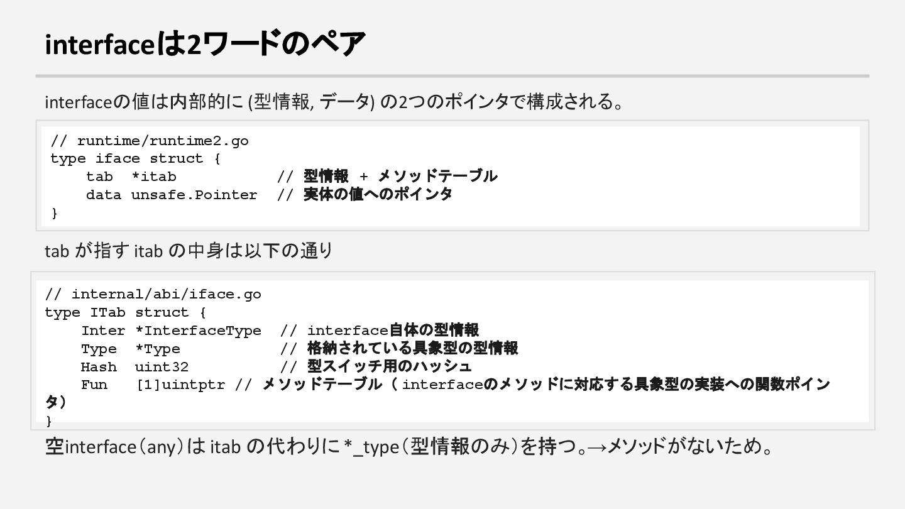Click the horizontal divider under the title
Image resolution: width=905 pixels, height=509 pixels.
452,76
